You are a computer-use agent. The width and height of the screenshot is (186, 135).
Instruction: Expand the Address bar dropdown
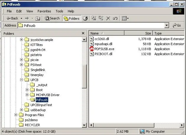(167, 25)
